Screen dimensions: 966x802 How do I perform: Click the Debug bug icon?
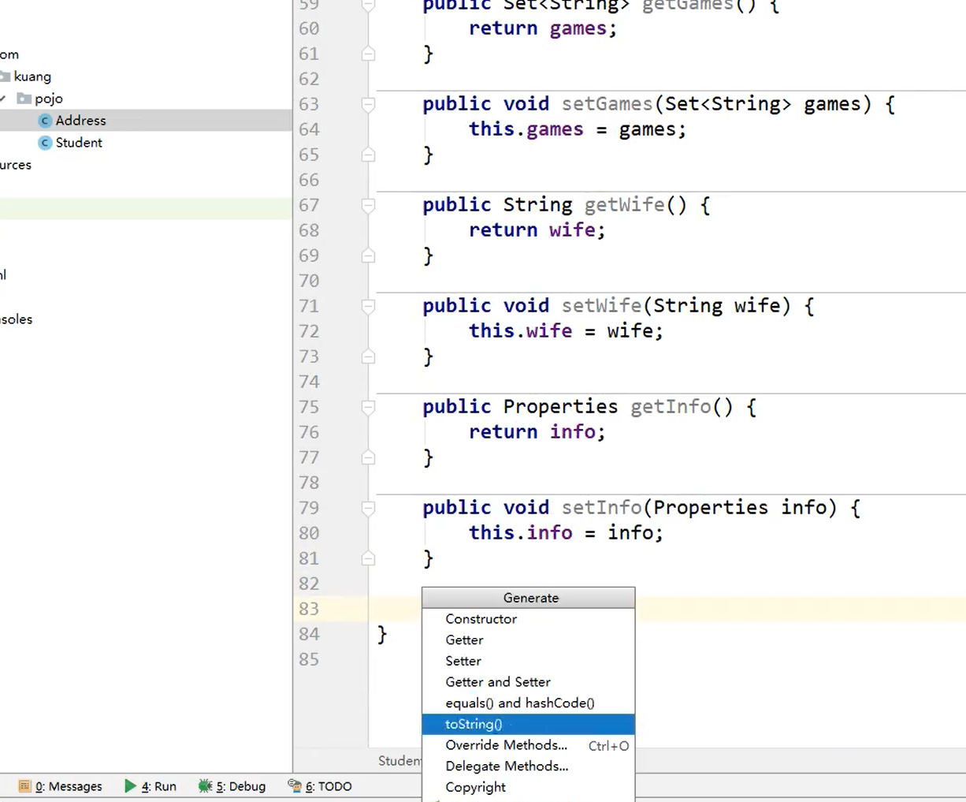205,785
